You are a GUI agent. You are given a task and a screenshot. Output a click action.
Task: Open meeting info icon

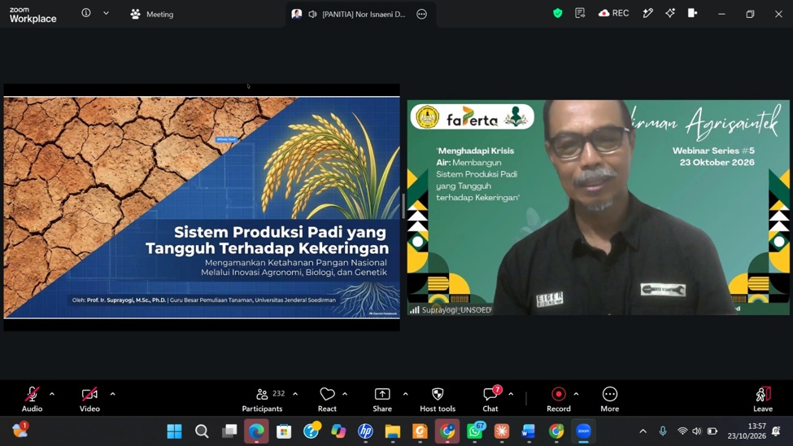[x=86, y=13]
